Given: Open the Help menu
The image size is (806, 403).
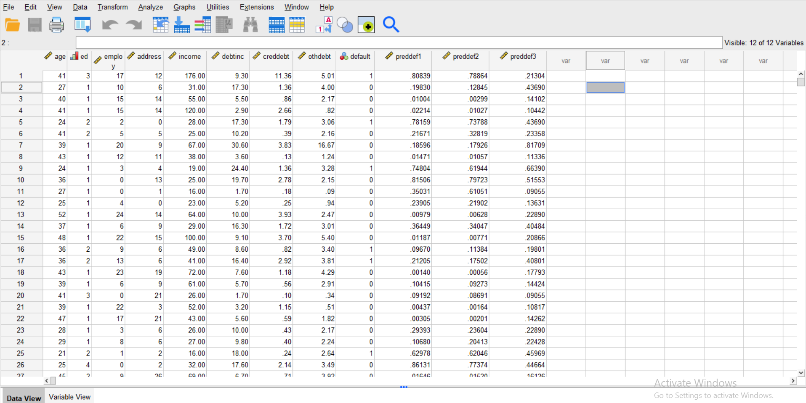Looking at the screenshot, I should coord(327,7).
